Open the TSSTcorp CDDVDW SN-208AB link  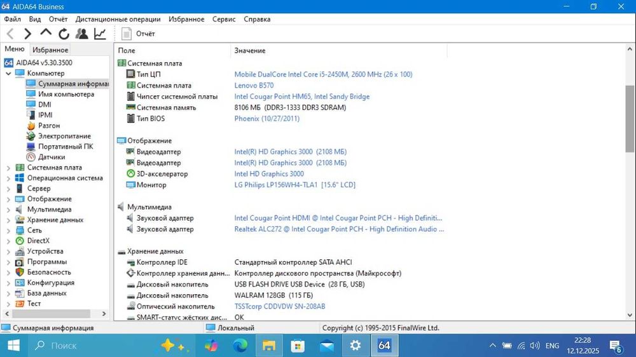click(280, 306)
